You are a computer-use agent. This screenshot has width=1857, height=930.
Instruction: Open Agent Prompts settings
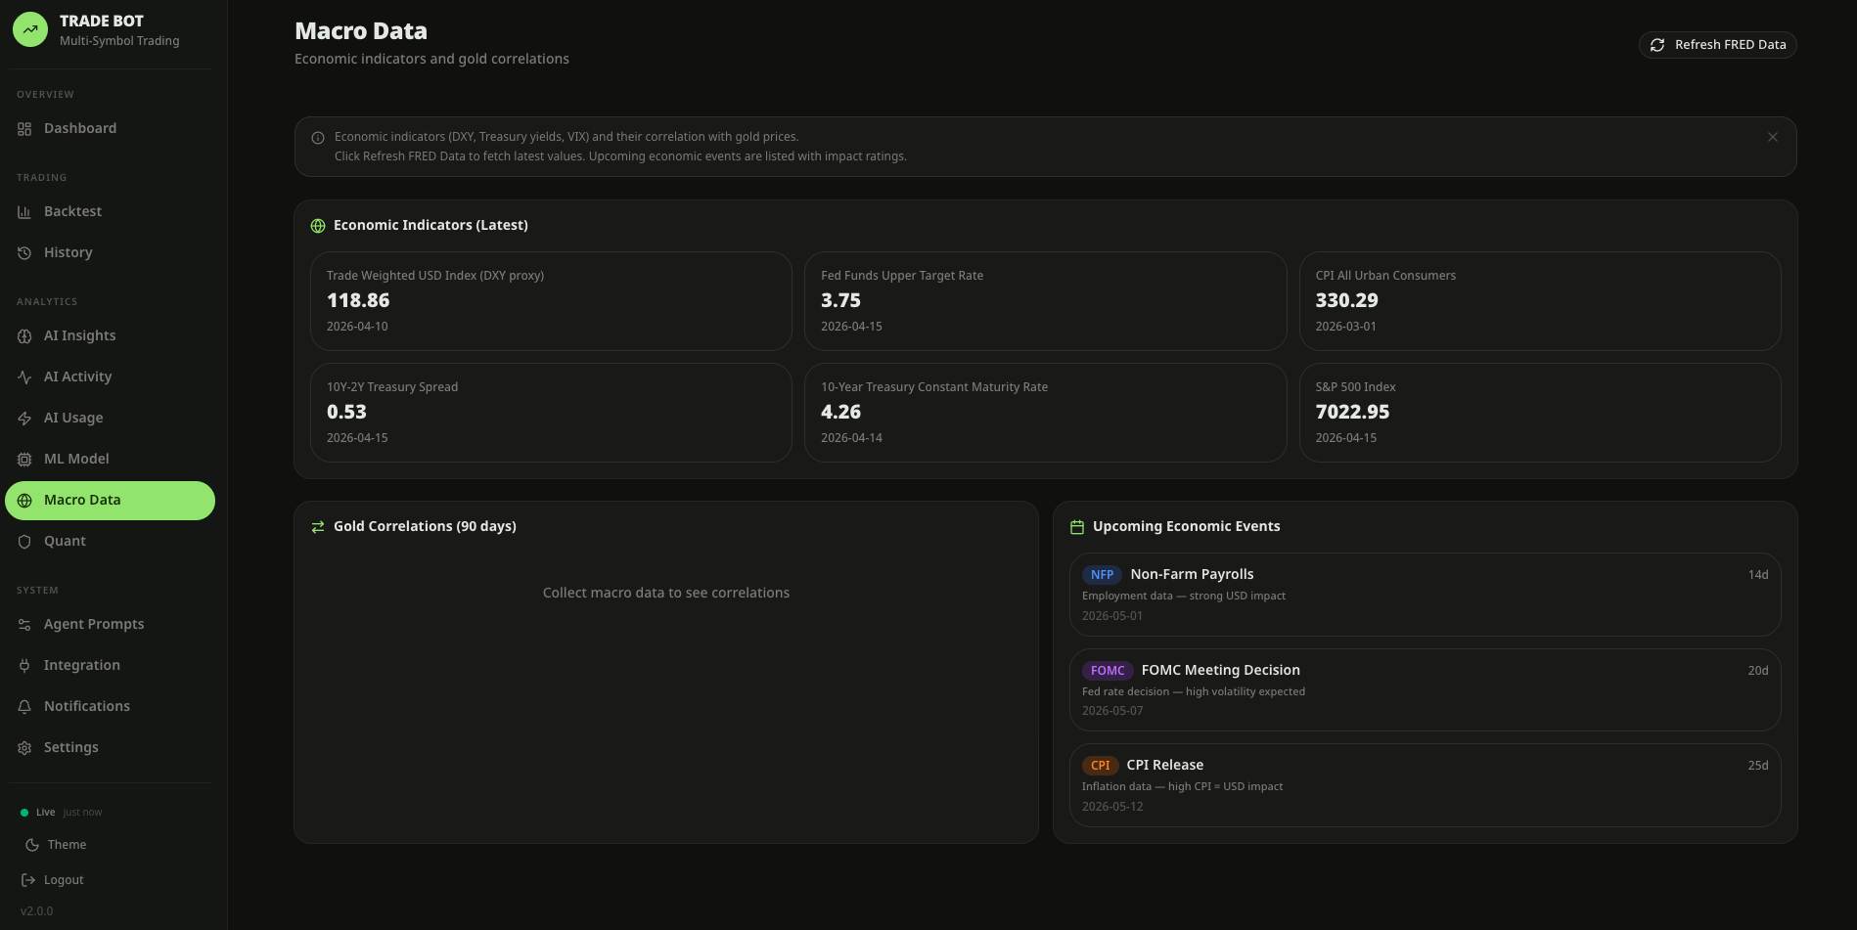pos(110,625)
